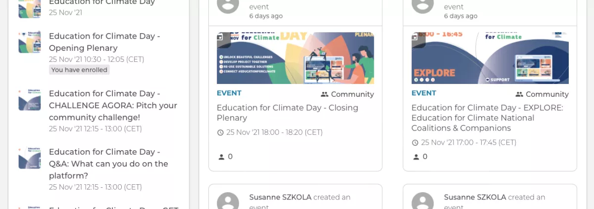The width and height of the screenshot is (594, 209).
Task: Click the clock icon beside 18:00 - 18:20
Action: click(220, 132)
